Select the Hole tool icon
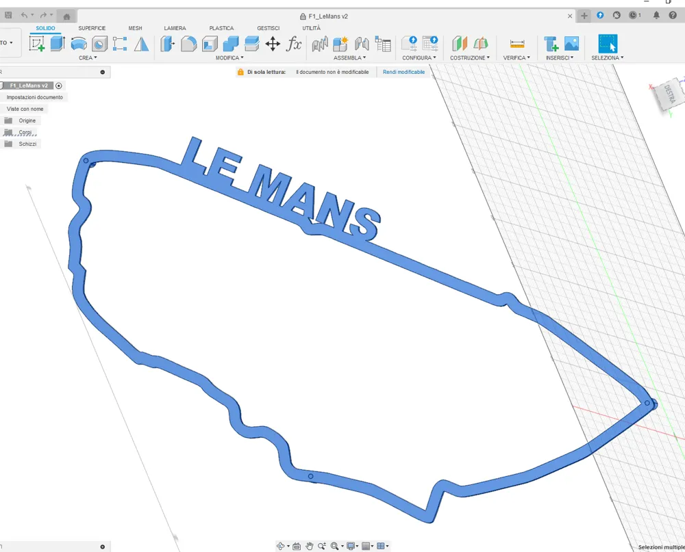Screen dimensions: 685x552 point(99,44)
